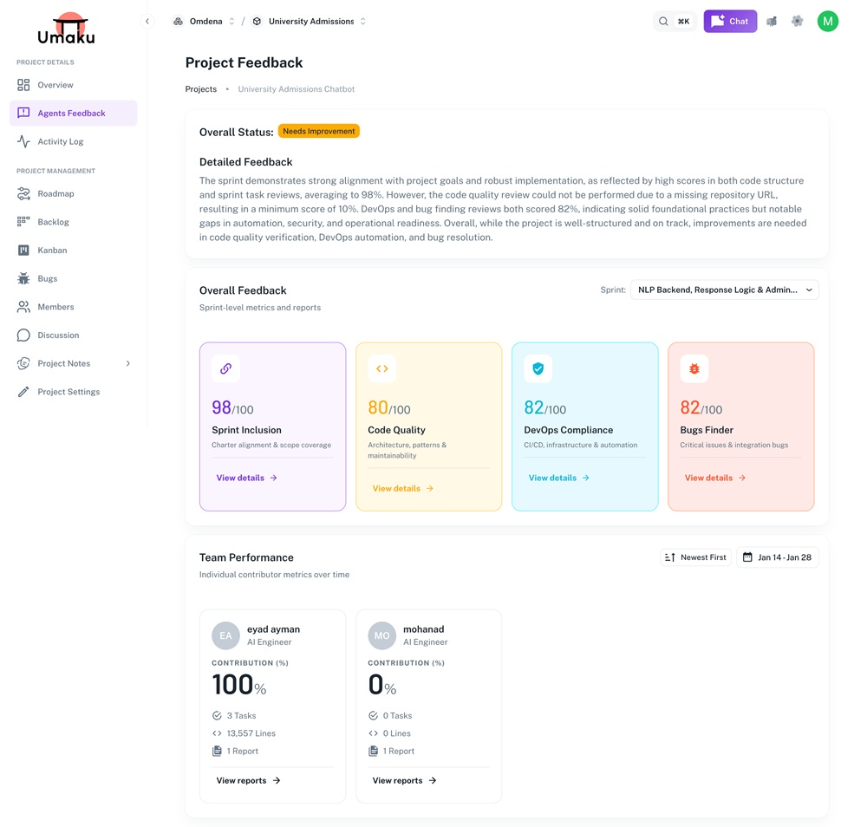
Task: Click the Code Quality brackets icon
Action: [381, 368]
